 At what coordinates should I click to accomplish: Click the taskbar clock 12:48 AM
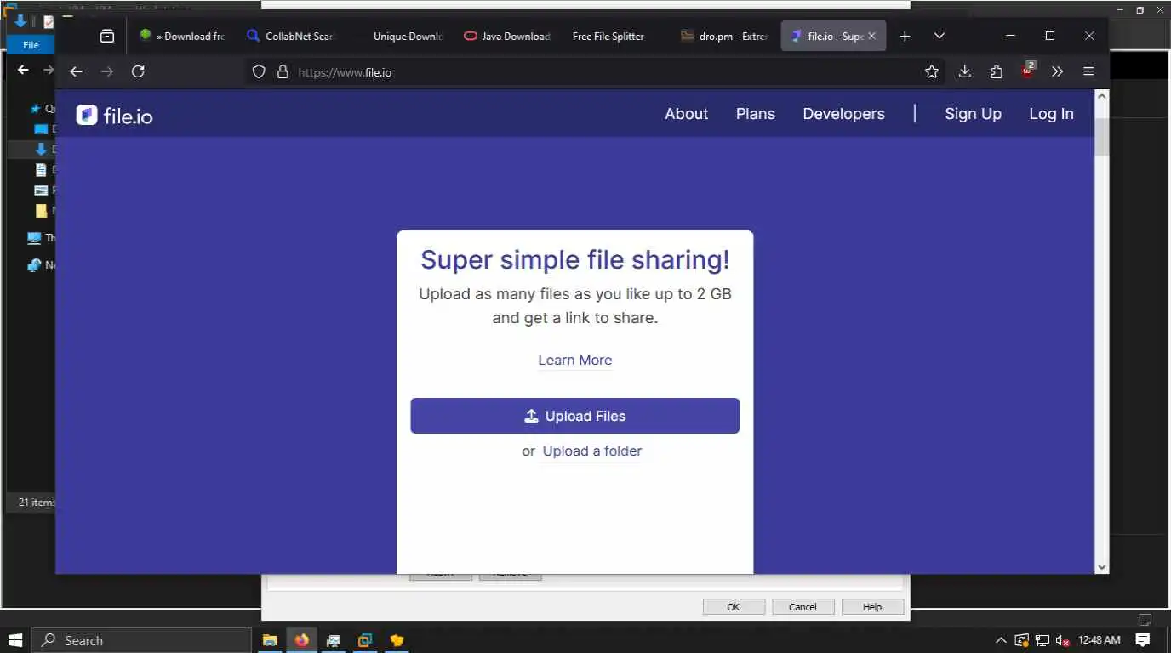1099,640
